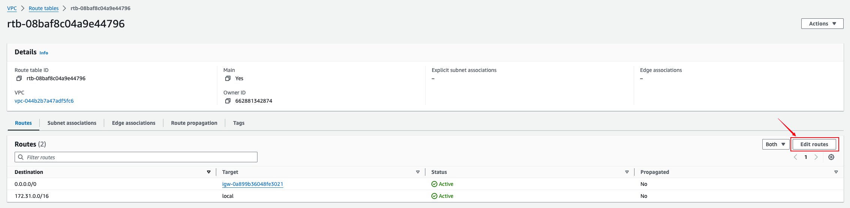This screenshot has width=850, height=208.
Task: Open internet gateway igw-0a899b36048fe3021 link
Action: point(253,184)
